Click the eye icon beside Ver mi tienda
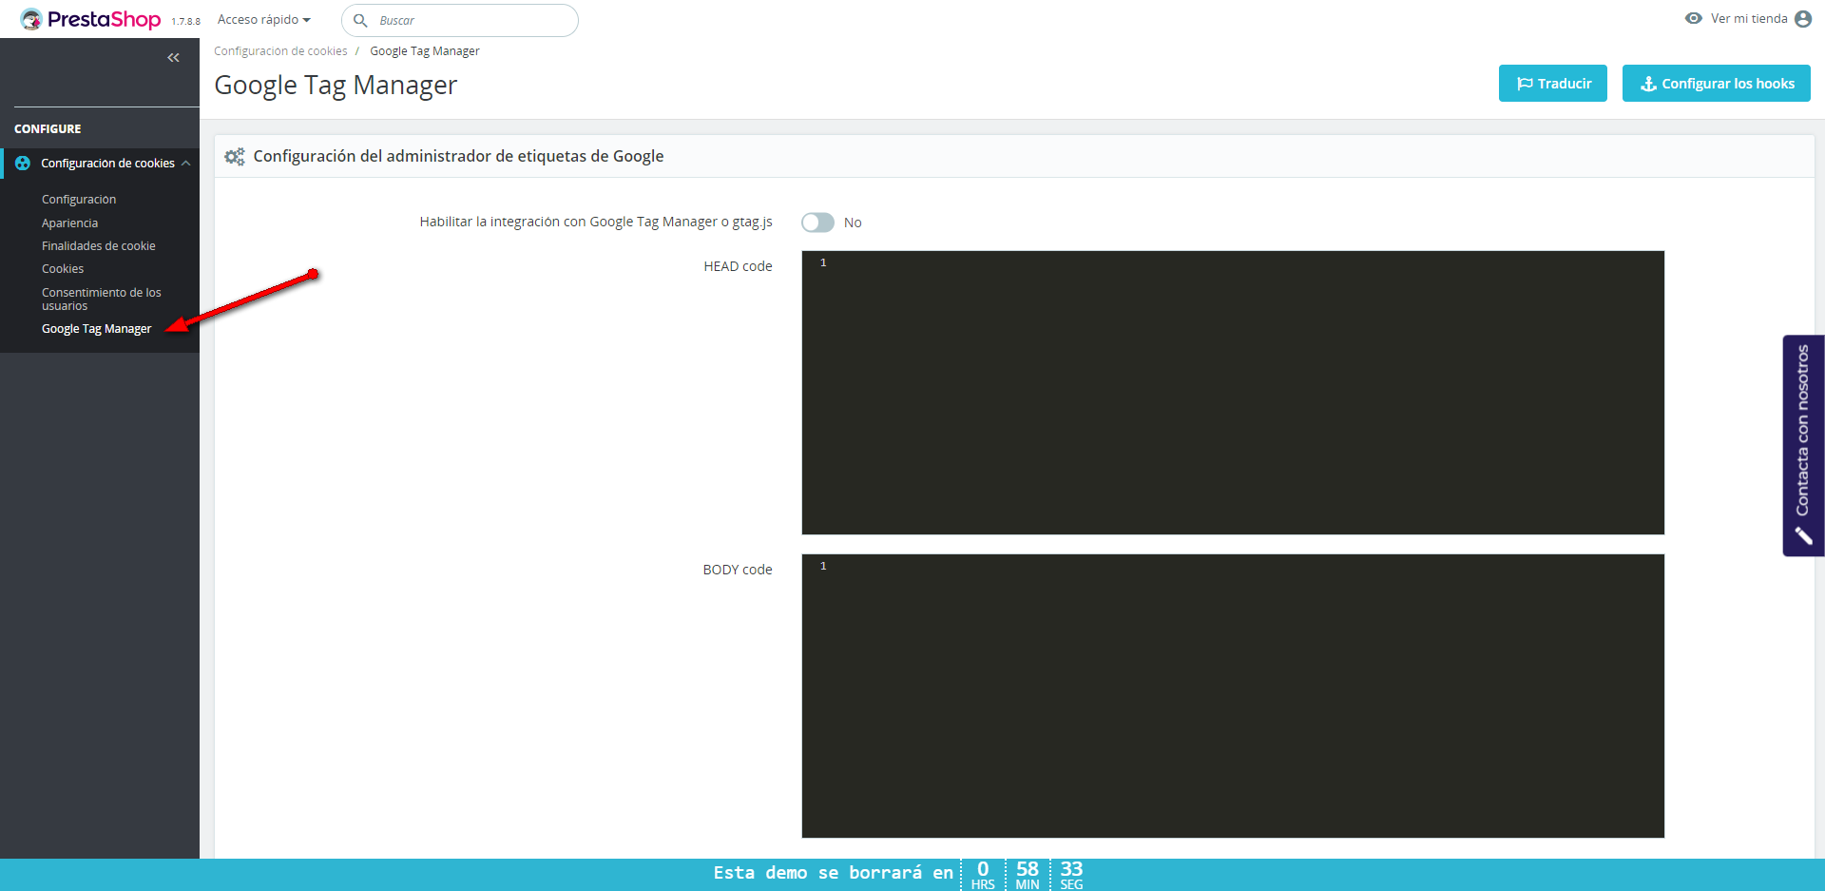 pos(1694,18)
